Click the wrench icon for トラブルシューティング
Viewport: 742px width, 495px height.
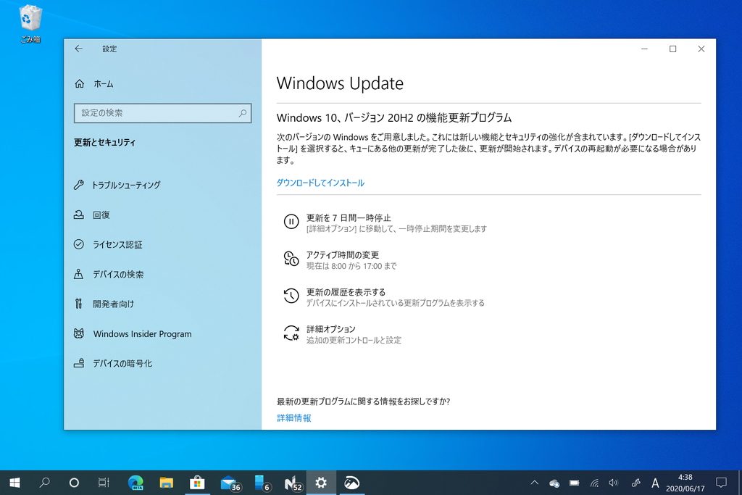(80, 185)
